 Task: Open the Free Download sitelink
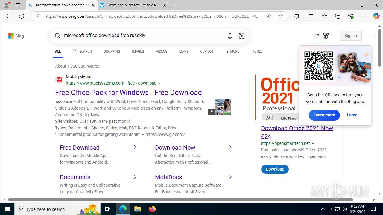pos(80,148)
